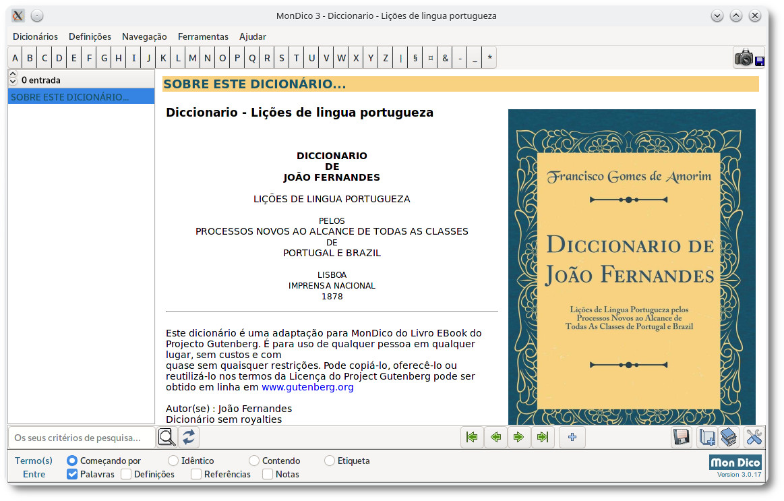Click the magnifier search icon

[x=167, y=437]
